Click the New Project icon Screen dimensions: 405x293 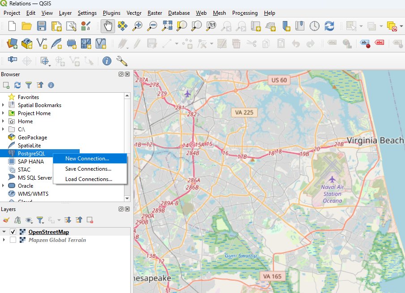12,26
